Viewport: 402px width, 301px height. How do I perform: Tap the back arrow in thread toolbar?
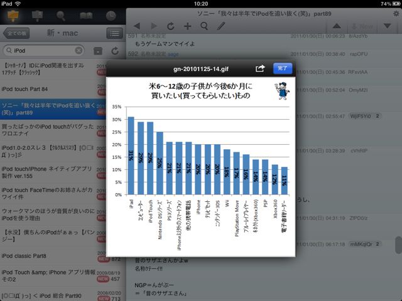[137, 26]
